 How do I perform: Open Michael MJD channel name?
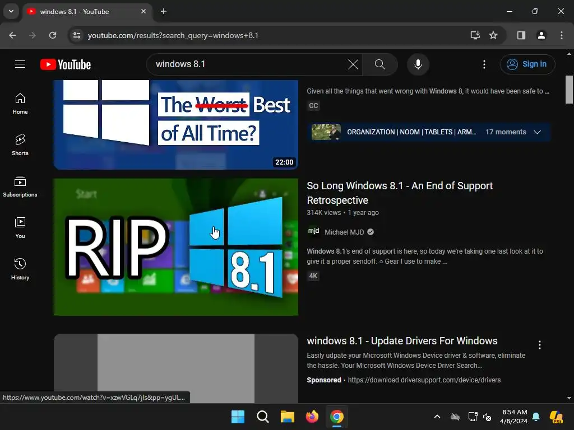pyautogui.click(x=344, y=232)
